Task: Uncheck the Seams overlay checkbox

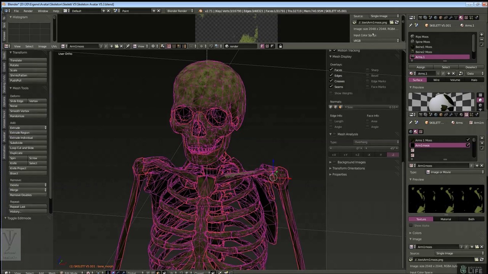Action: click(331, 86)
